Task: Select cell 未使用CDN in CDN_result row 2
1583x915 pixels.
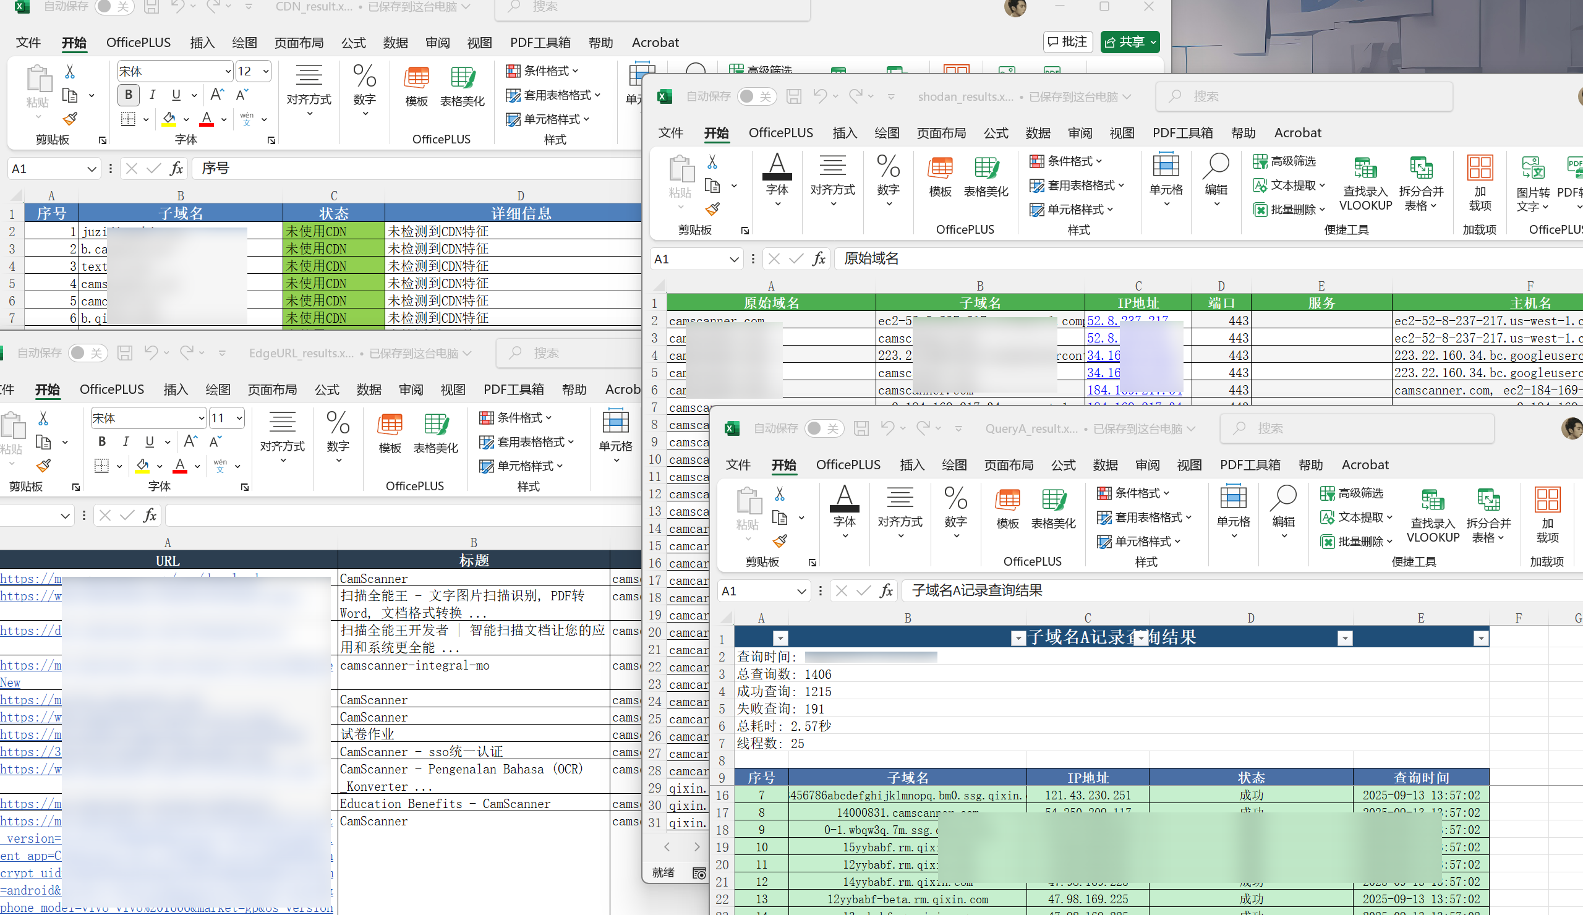Action: (x=333, y=231)
